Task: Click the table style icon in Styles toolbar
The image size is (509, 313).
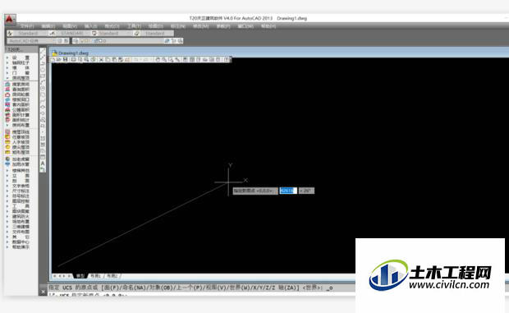Action: point(94,33)
